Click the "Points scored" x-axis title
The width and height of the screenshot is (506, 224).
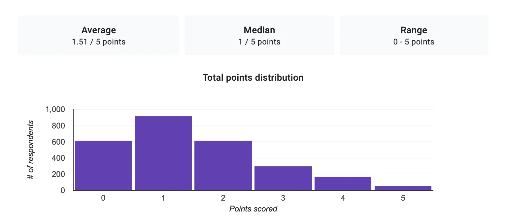(x=253, y=209)
